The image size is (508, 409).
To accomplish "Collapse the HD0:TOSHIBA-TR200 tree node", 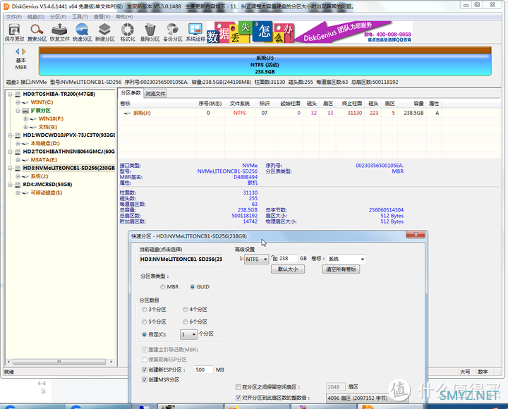I will pos(10,94).
